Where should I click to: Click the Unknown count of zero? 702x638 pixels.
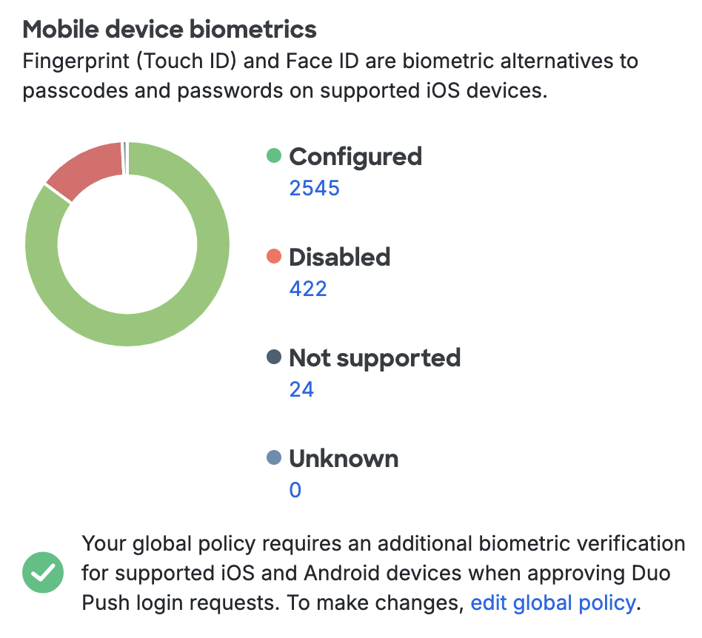pos(295,489)
